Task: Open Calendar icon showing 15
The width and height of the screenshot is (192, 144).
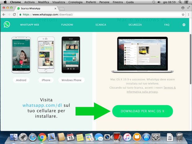Action: click(70, 137)
